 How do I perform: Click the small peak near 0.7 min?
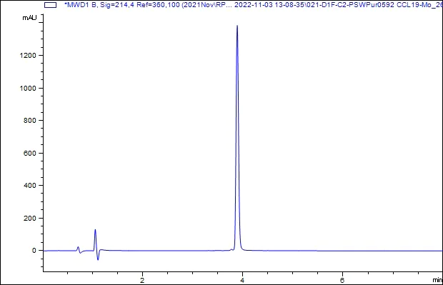[79, 247]
